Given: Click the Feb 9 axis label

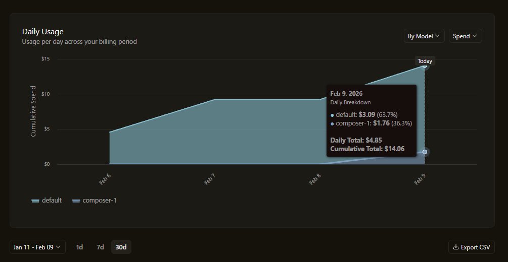Looking at the screenshot, I should pyautogui.click(x=420, y=179).
